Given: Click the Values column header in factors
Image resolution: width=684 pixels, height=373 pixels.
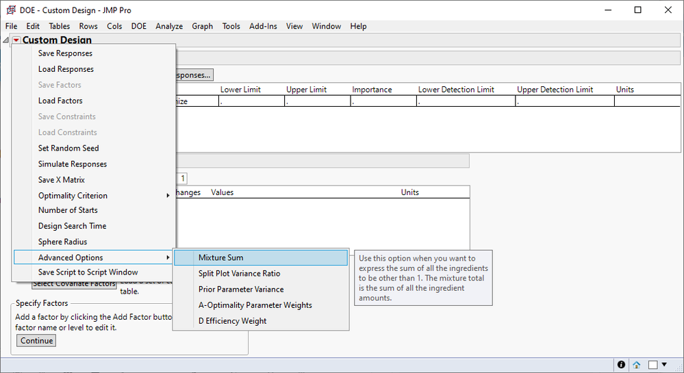Looking at the screenshot, I should 222,192.
